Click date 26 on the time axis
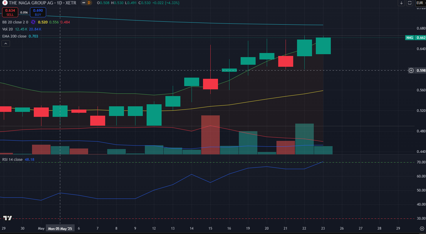The image size is (426, 234). click(342, 228)
